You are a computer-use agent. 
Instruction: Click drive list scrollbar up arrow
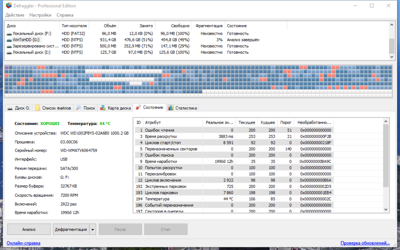pyautogui.click(x=392, y=25)
